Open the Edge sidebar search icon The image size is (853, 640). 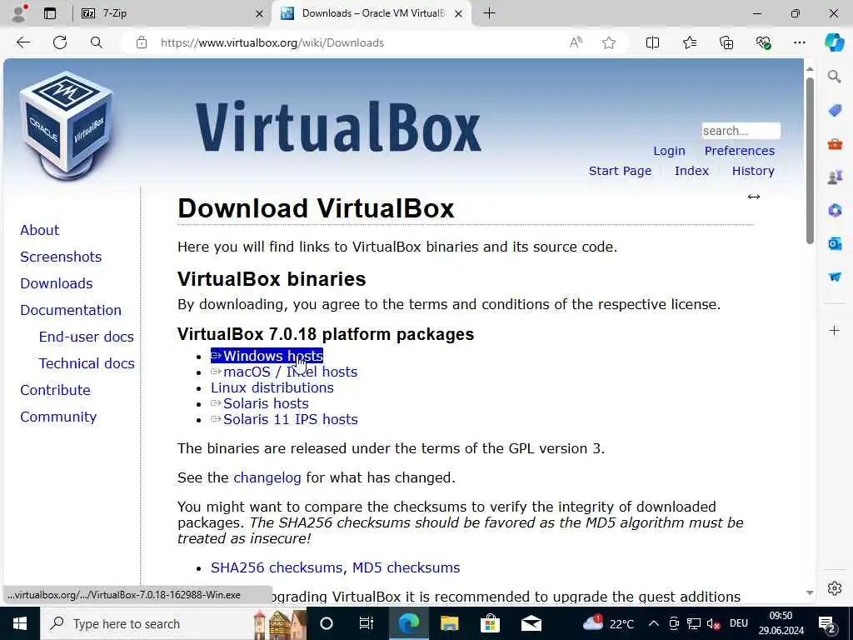[x=835, y=77]
